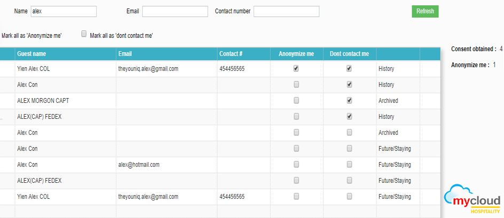Click alex@hotmail.com email cell

[139, 165]
